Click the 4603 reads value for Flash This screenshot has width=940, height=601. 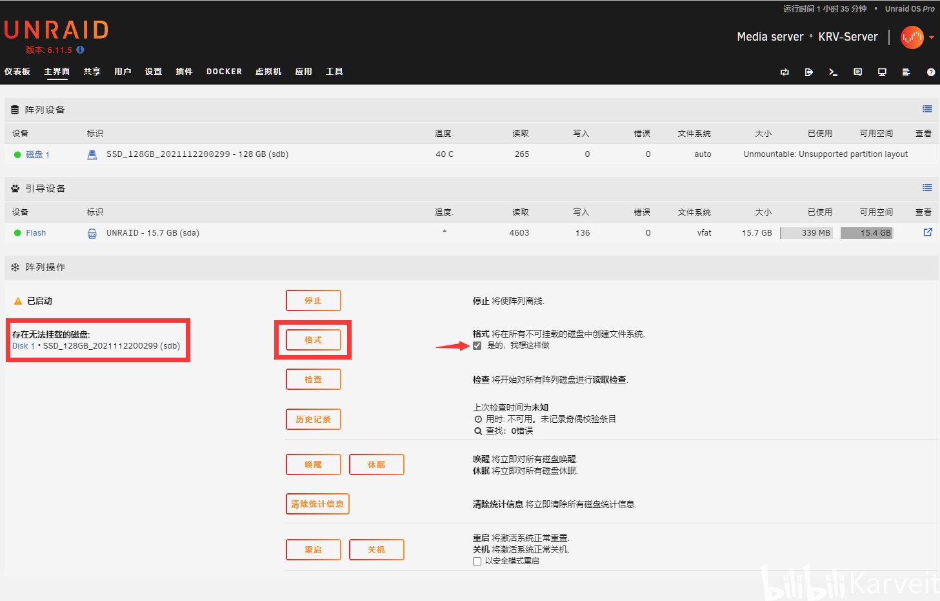[x=519, y=233]
